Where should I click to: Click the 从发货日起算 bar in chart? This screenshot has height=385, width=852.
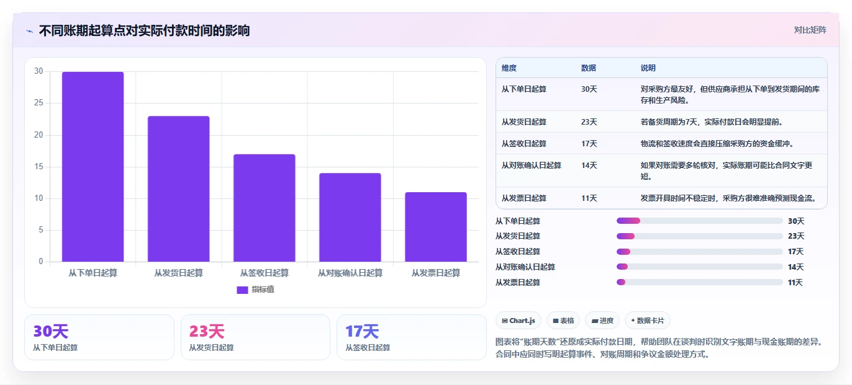tap(178, 189)
